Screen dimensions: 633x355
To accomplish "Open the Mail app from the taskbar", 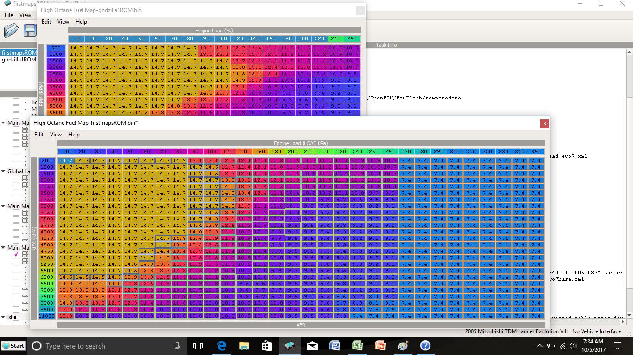I will tap(312, 346).
